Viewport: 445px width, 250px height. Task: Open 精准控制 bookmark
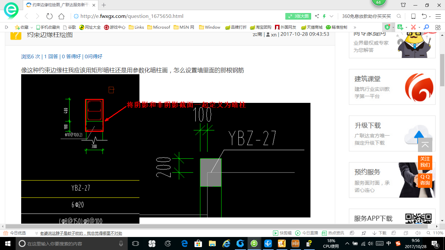pyautogui.click(x=337, y=27)
